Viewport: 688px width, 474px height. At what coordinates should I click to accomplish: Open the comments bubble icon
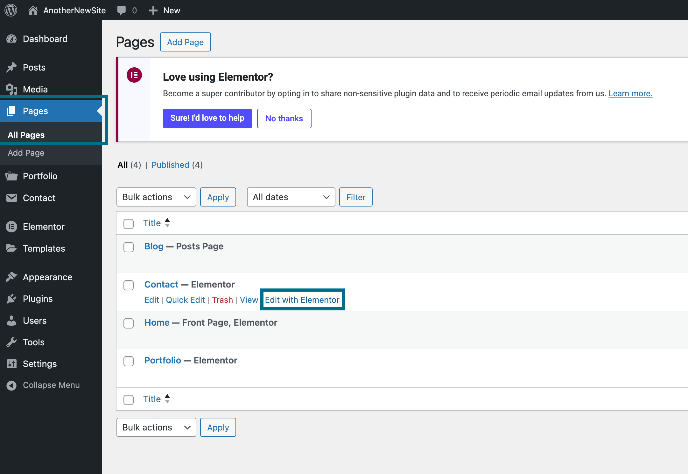pyautogui.click(x=121, y=10)
